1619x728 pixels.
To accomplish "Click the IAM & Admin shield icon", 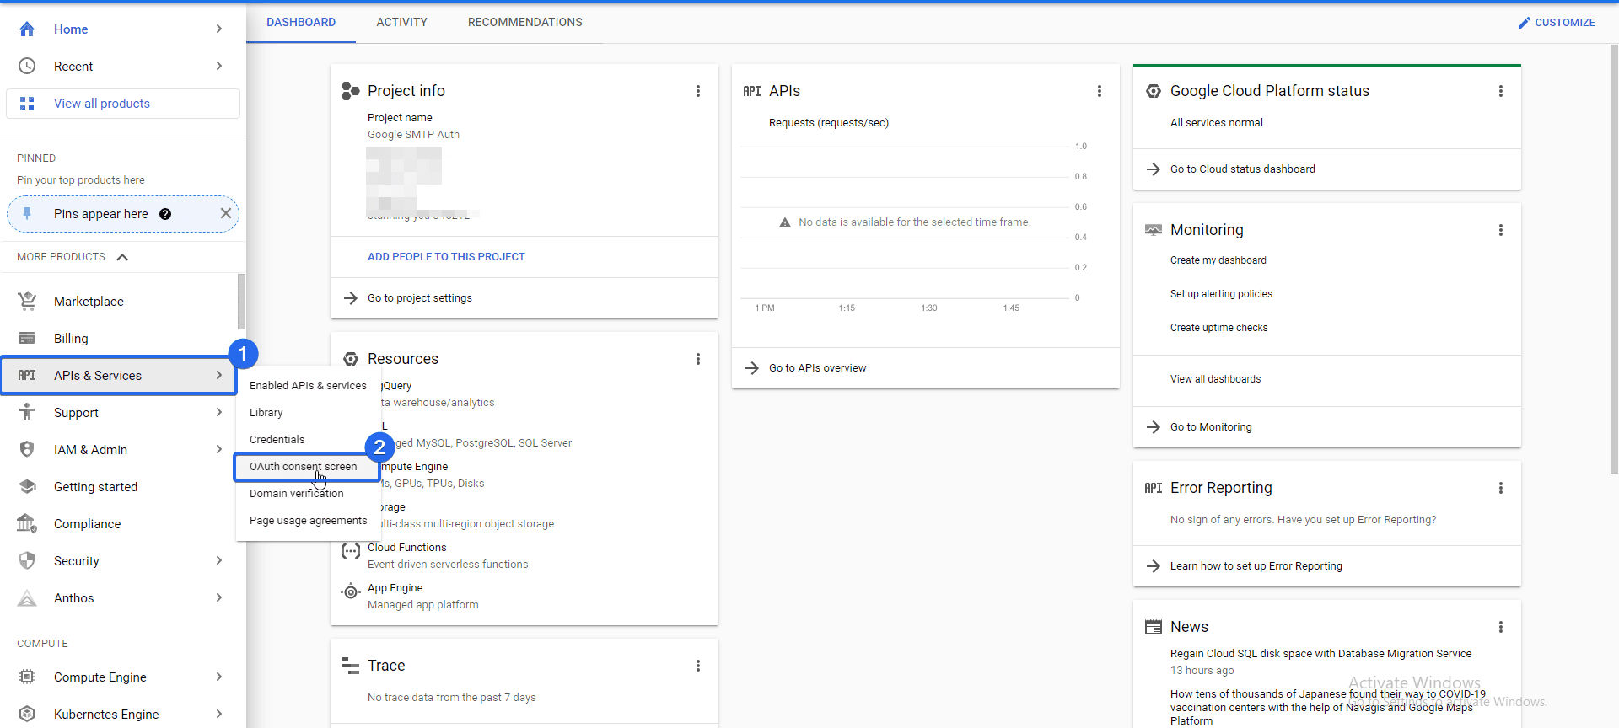I will (27, 449).
